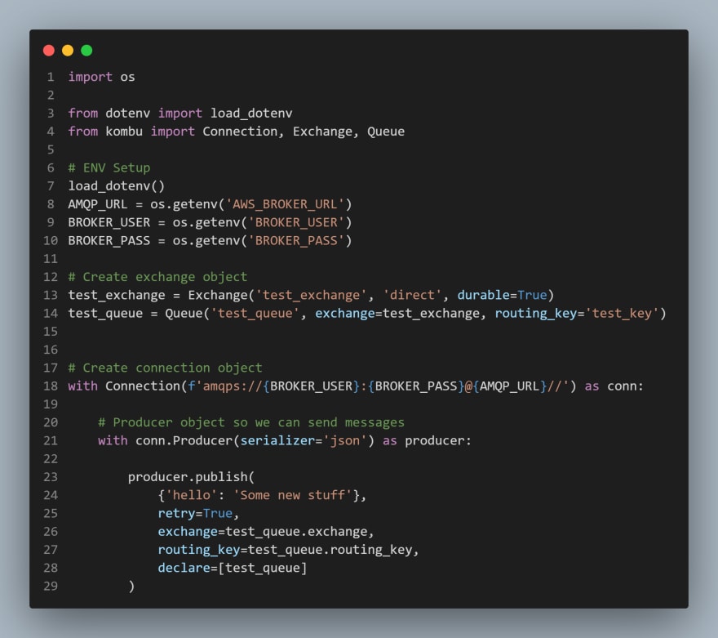Click 'producer:' at the end of line 21

click(x=438, y=441)
